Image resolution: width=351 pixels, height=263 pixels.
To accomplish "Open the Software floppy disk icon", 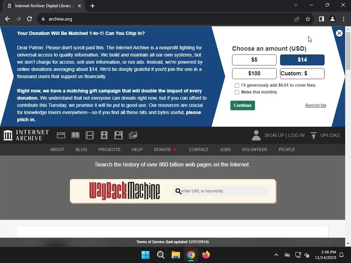I will 118,135.
